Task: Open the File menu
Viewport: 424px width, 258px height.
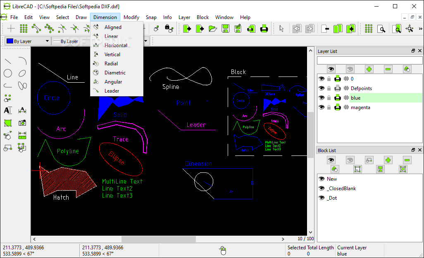Action: point(14,17)
